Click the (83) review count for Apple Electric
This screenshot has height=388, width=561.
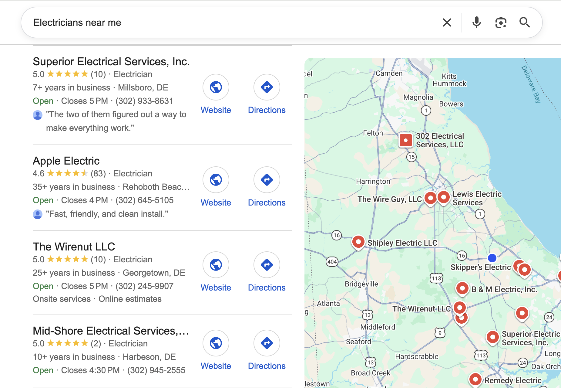tap(98, 173)
